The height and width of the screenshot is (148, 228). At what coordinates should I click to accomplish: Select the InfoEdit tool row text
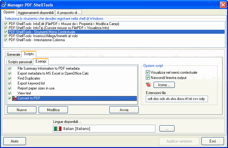click(64, 24)
